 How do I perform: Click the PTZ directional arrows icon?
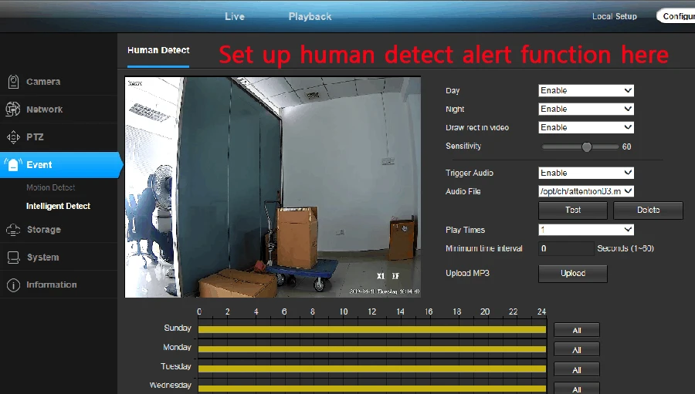(x=13, y=137)
